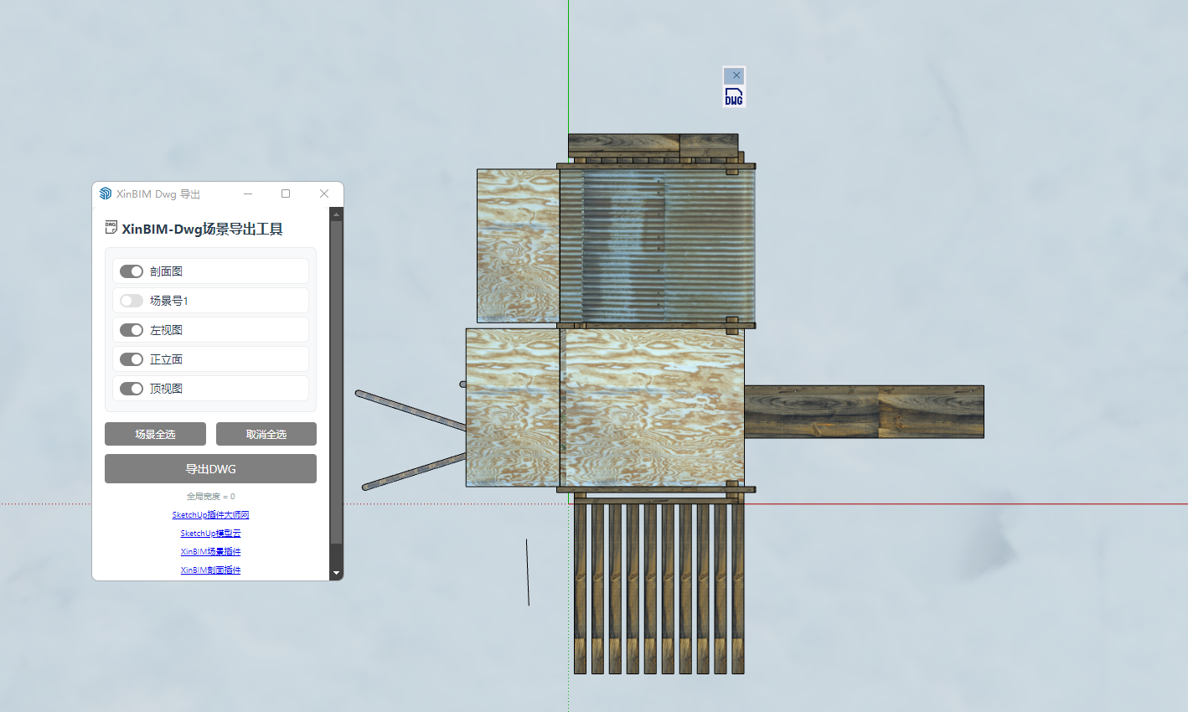Screen dimensions: 1188x712
Task: Follow the XinBIM场景插件 link
Action: 210,552
